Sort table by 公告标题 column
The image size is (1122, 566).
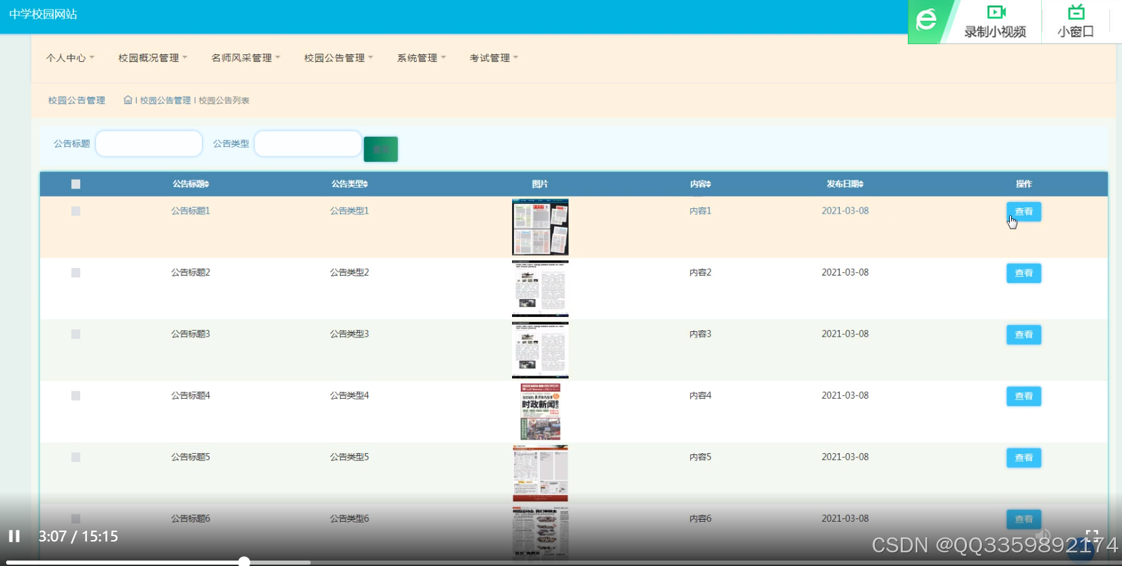190,184
